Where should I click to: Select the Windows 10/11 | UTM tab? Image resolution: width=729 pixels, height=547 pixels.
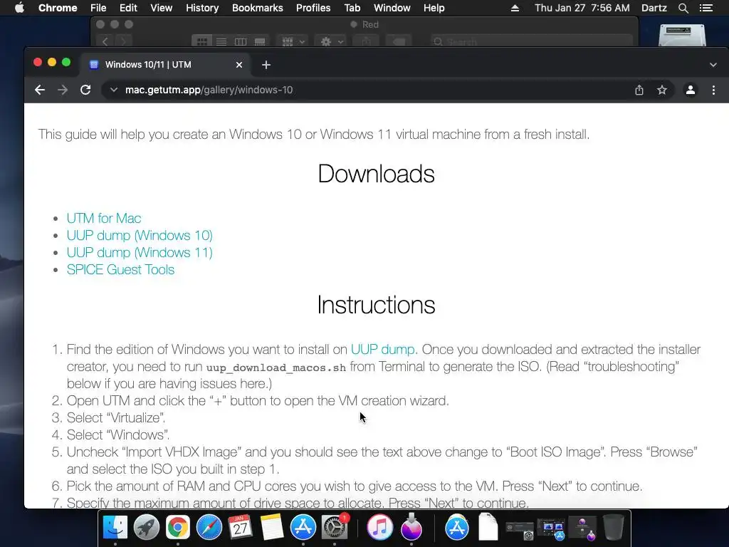point(165,65)
